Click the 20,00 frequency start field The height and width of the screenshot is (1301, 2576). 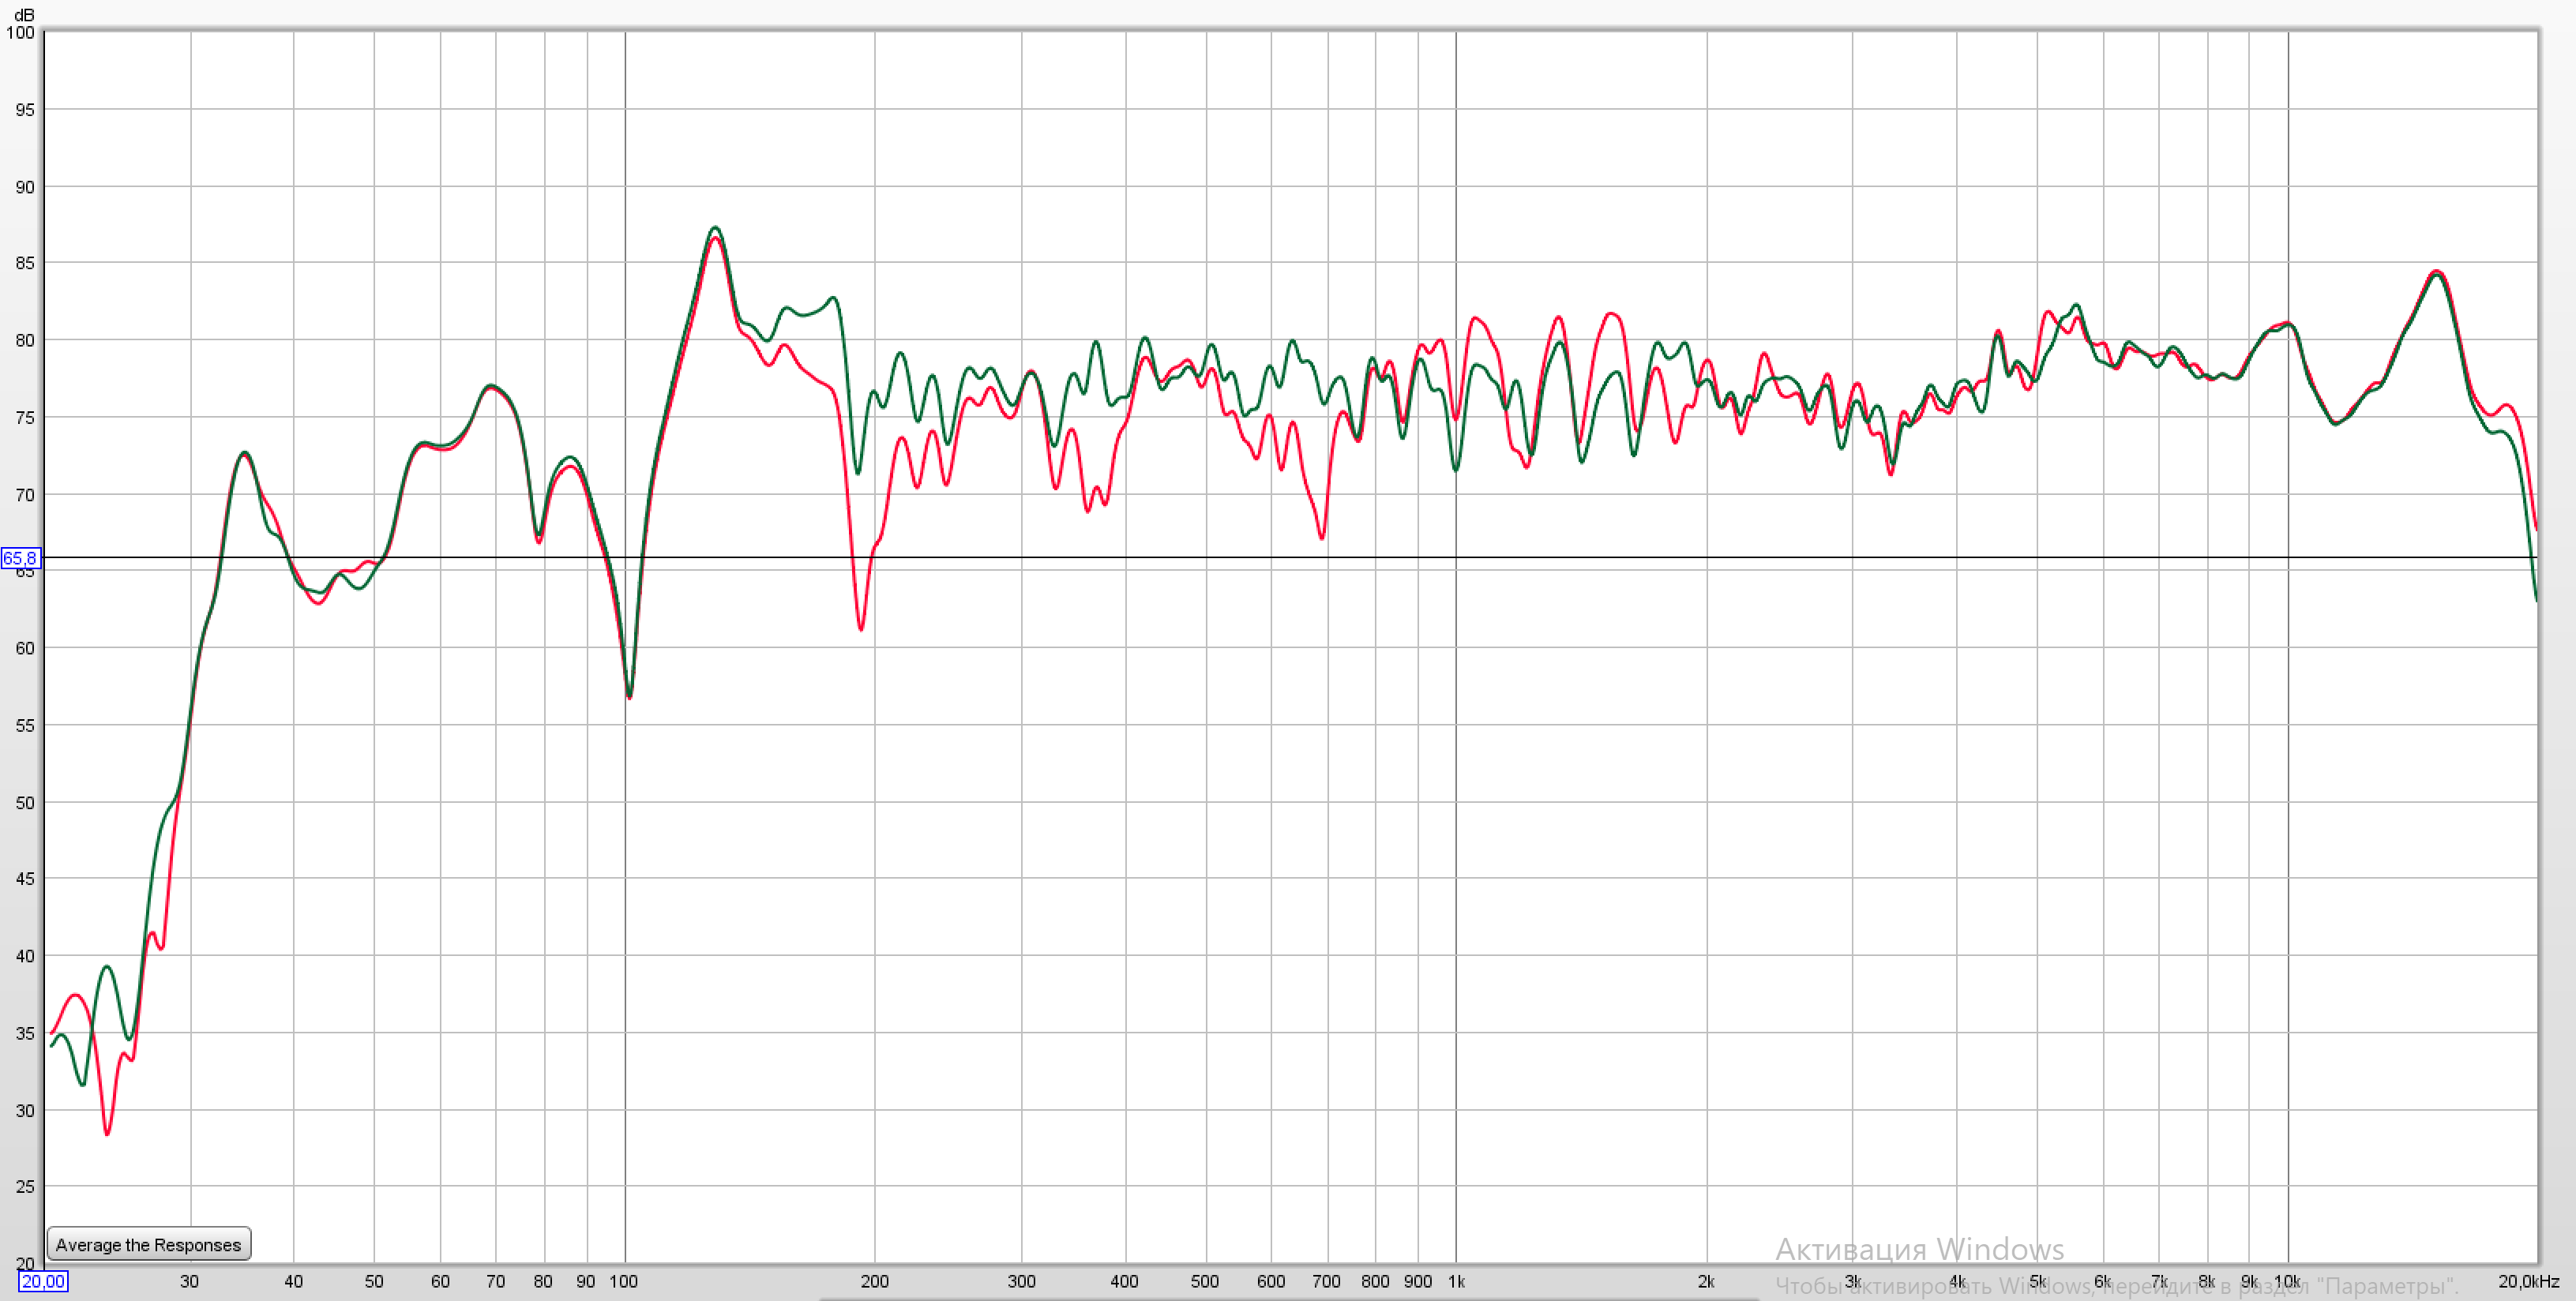coord(43,1281)
